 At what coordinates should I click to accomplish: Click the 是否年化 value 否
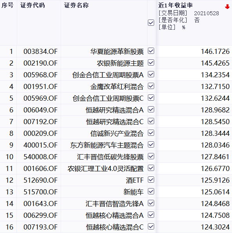coord(197,20)
